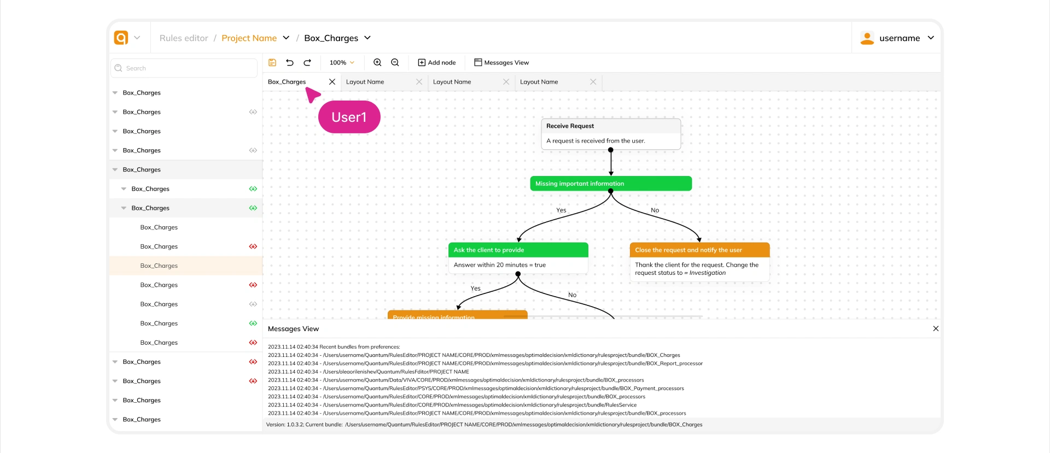Screen dimensions: 1050x453
Task: Click the 'Recent bundles from preferences' log line
Action: 334,347
